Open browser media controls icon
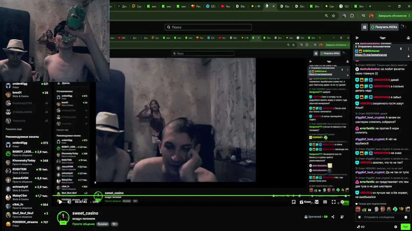Image resolution: width=412 pixels, height=231 pixels. (363, 16)
